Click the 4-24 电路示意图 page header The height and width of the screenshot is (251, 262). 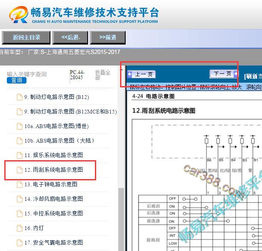153,96
